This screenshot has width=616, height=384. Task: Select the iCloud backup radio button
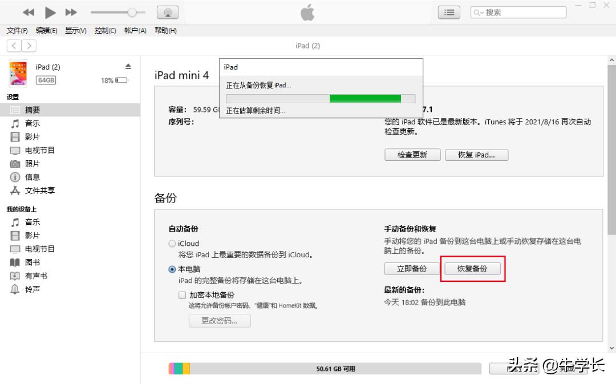click(x=172, y=243)
